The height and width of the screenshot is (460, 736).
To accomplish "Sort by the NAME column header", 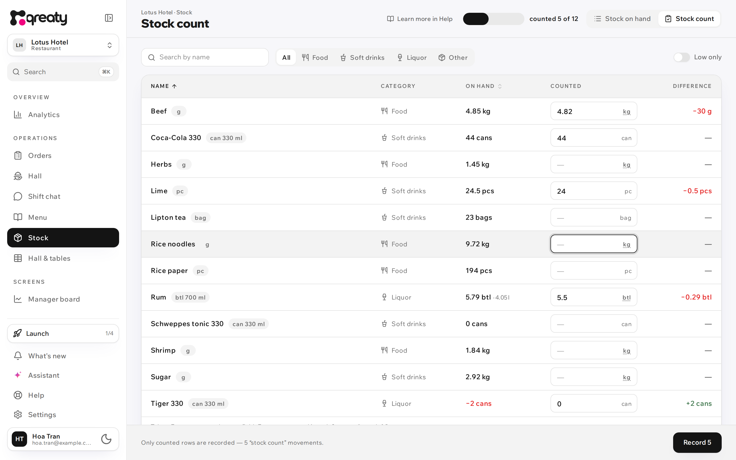I will pyautogui.click(x=164, y=86).
